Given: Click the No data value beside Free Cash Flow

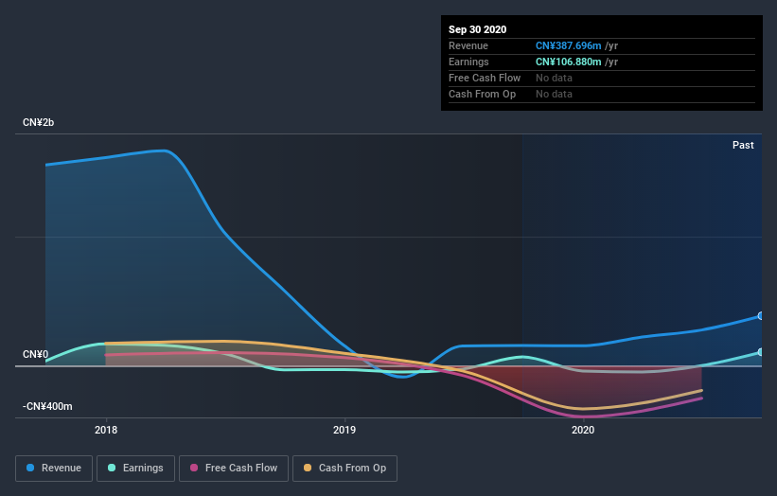Looking at the screenshot, I should click(x=554, y=78).
